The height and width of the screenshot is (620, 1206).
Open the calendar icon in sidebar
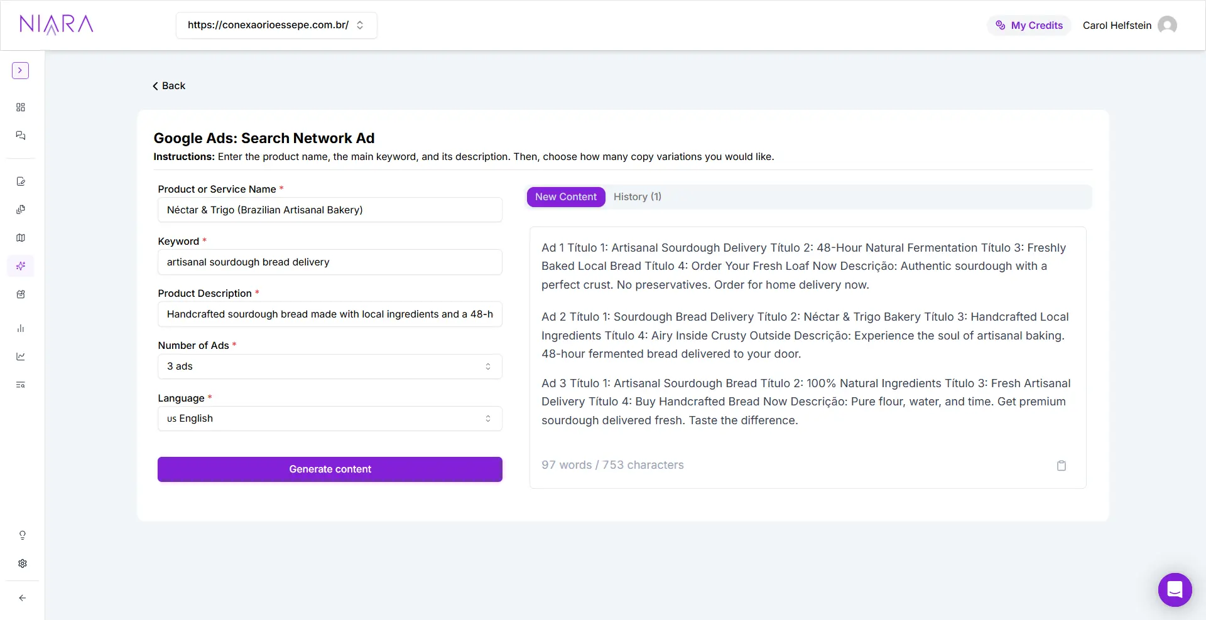21,294
